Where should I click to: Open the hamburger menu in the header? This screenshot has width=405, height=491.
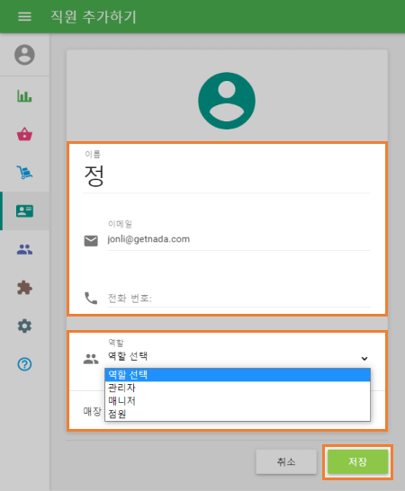pyautogui.click(x=24, y=16)
